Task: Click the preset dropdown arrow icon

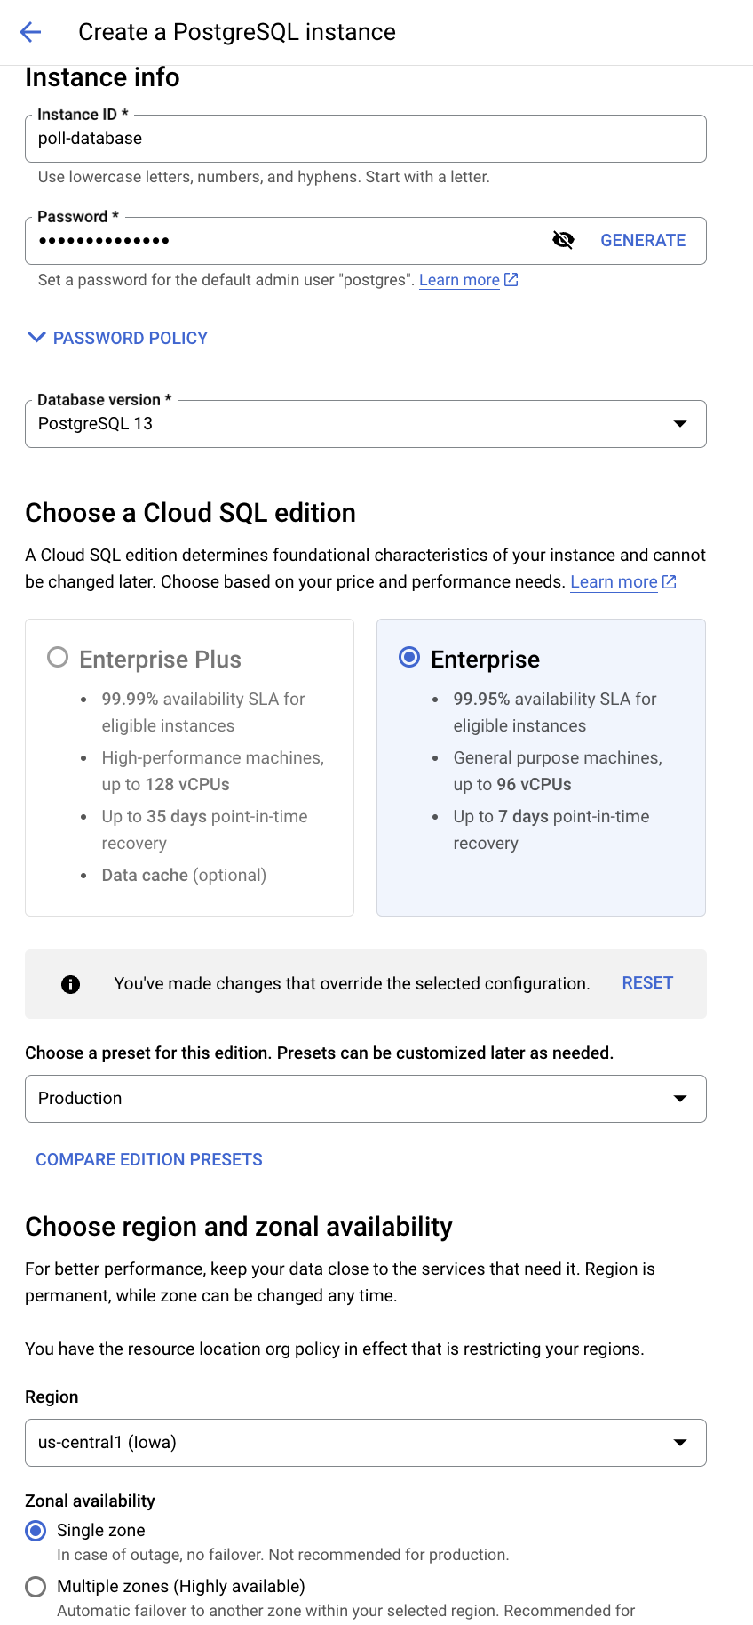Action: coord(680,1099)
